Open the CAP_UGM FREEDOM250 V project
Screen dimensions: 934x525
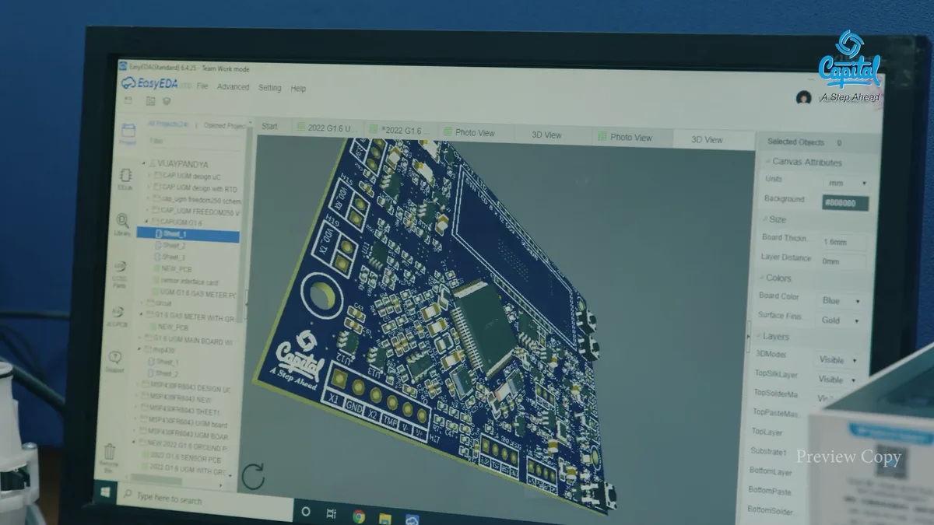pyautogui.click(x=198, y=212)
